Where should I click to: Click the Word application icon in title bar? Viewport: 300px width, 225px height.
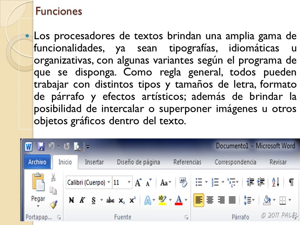point(28,147)
